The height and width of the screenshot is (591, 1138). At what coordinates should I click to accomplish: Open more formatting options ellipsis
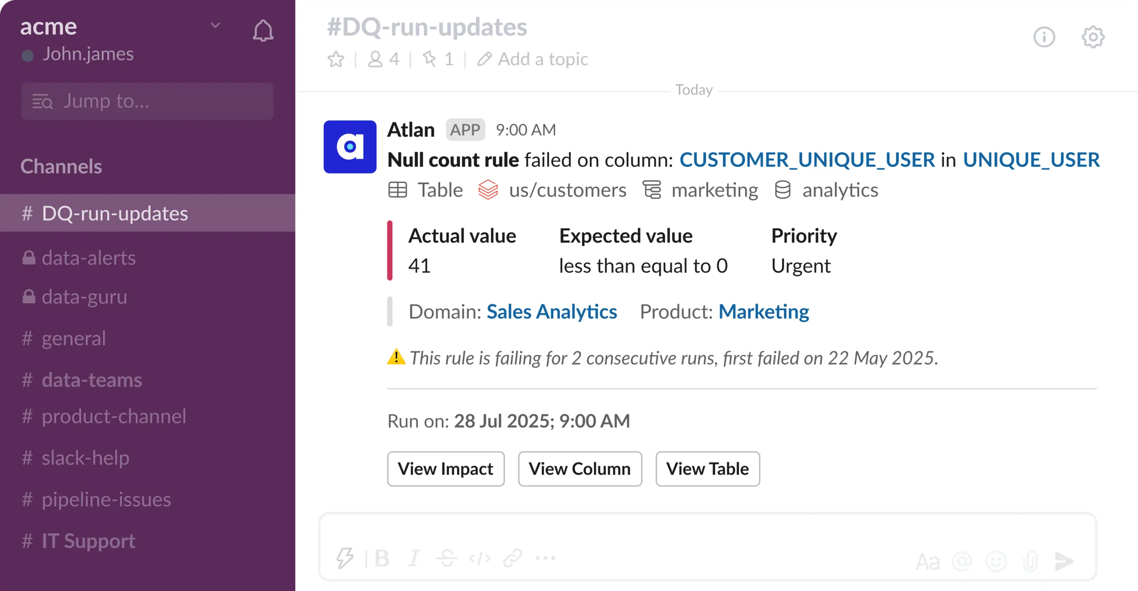[546, 558]
